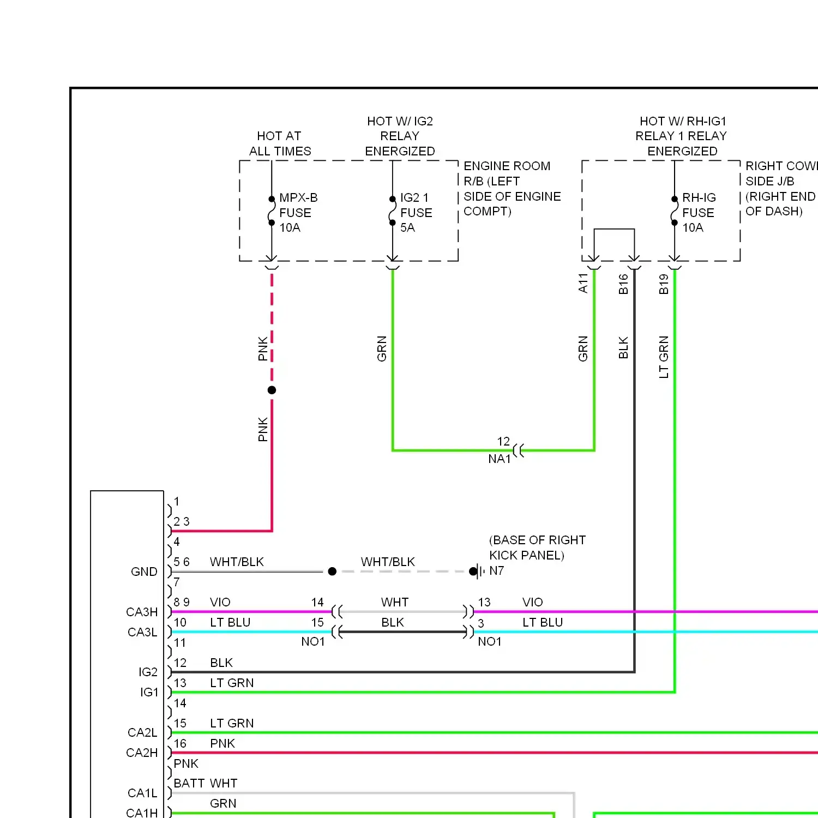This screenshot has height=818, width=818.
Task: Select the HOT W/ RH-IG1 RELAY 1 label
Action: click(682, 136)
